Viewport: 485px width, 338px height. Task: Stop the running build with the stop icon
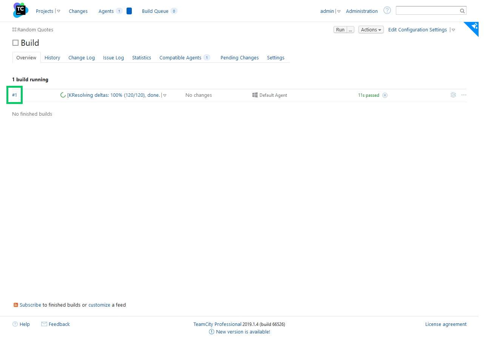coord(385,95)
